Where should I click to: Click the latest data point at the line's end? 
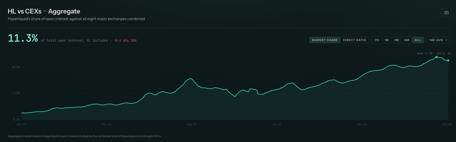click(x=448, y=61)
